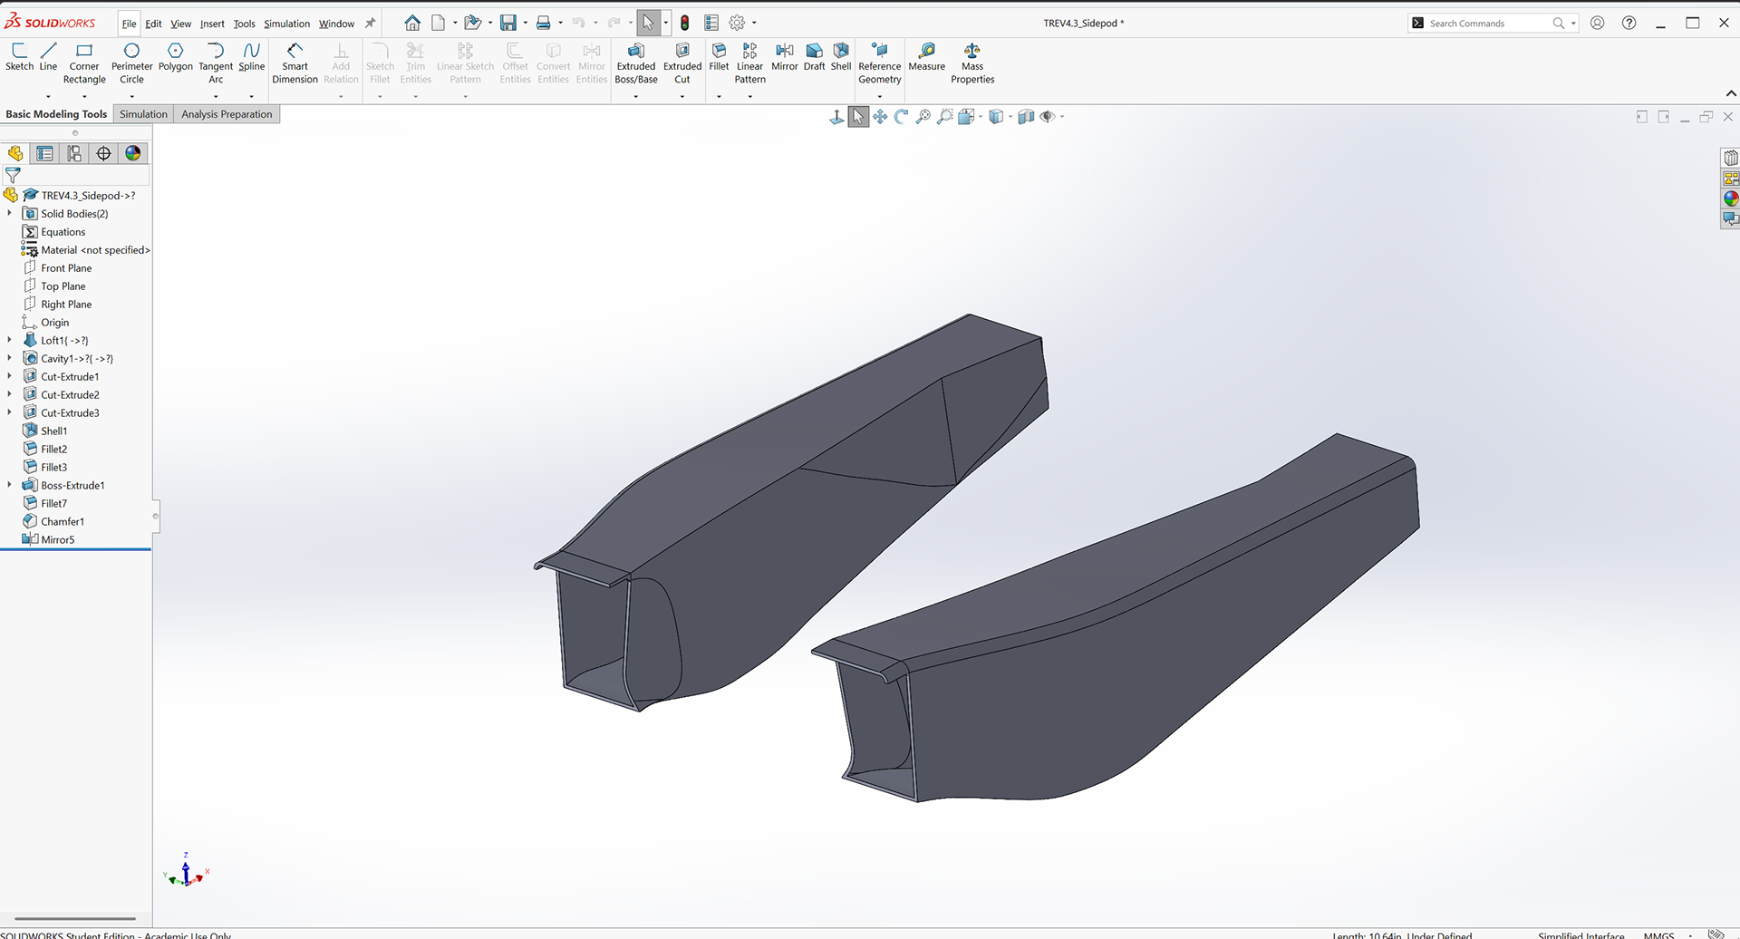Screen dimensions: 1740x939
Task: Switch to the Simulation tab
Action: pyautogui.click(x=143, y=113)
